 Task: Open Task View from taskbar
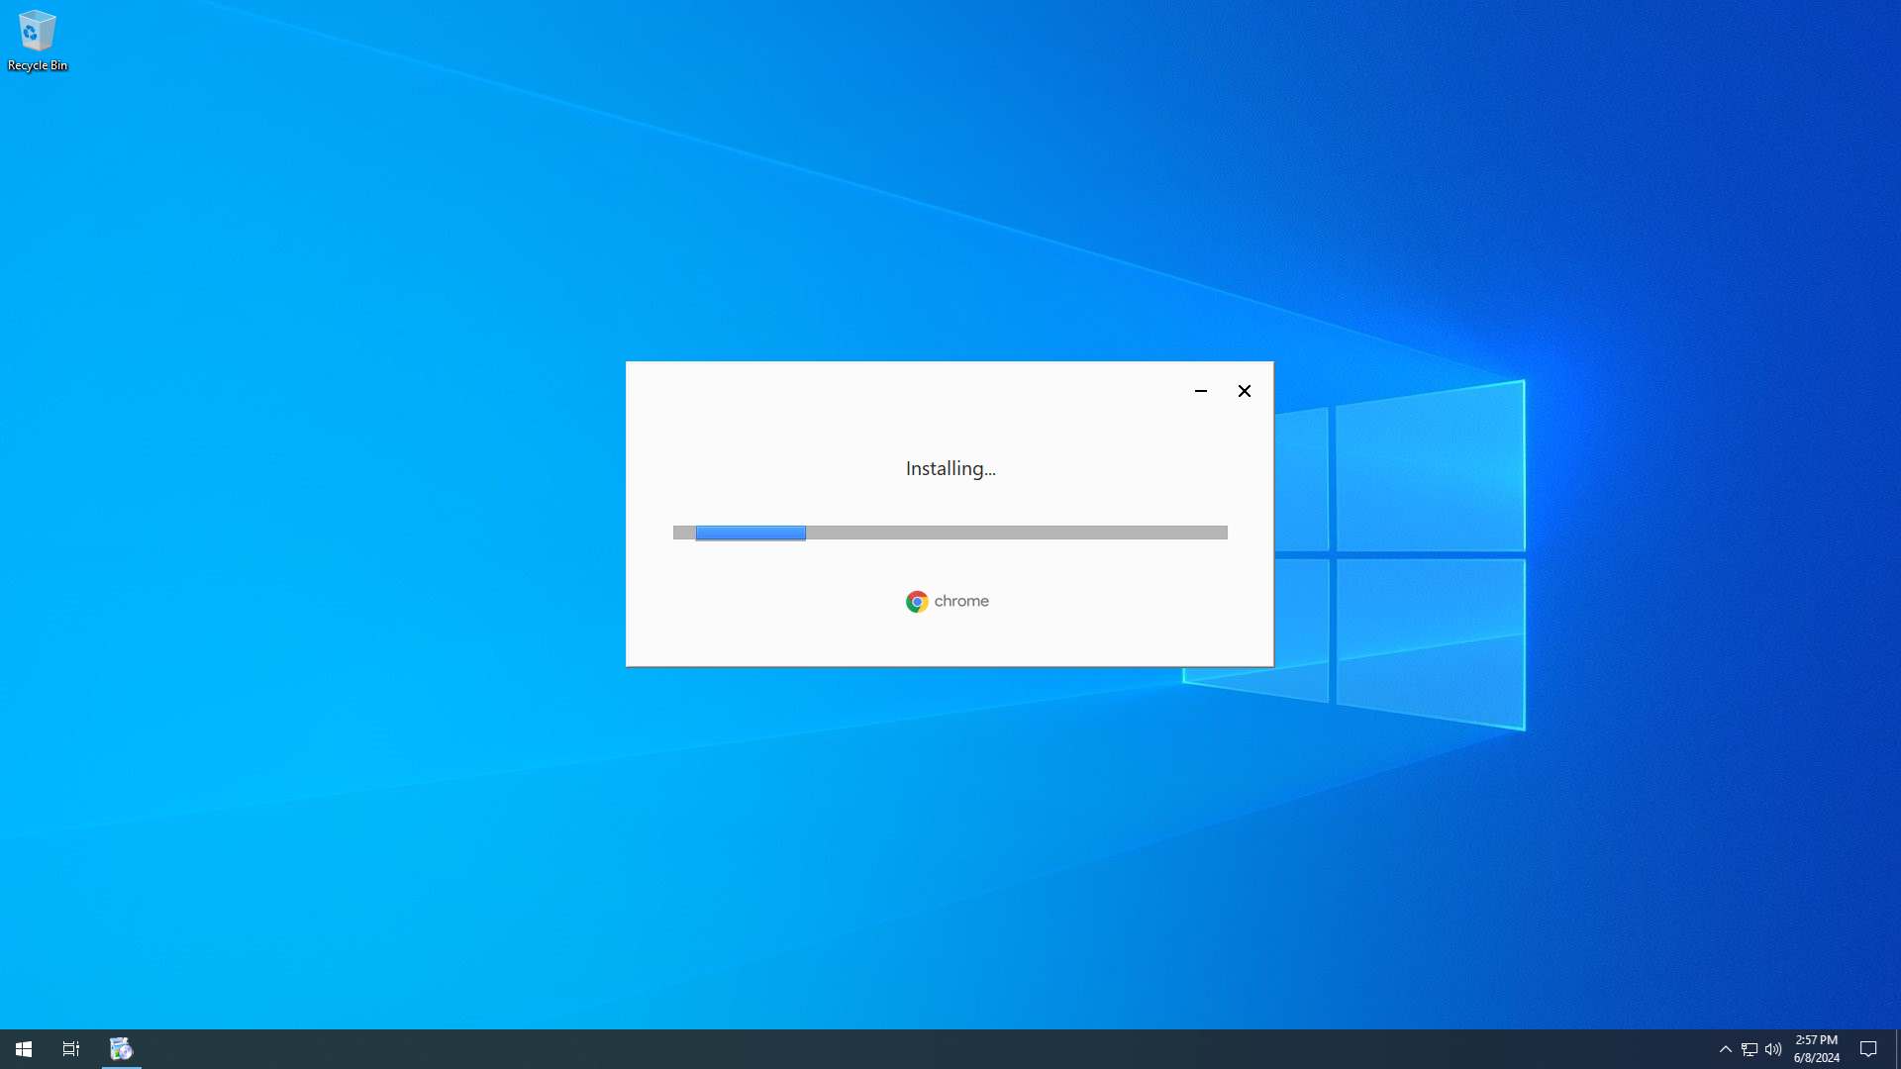(71, 1049)
